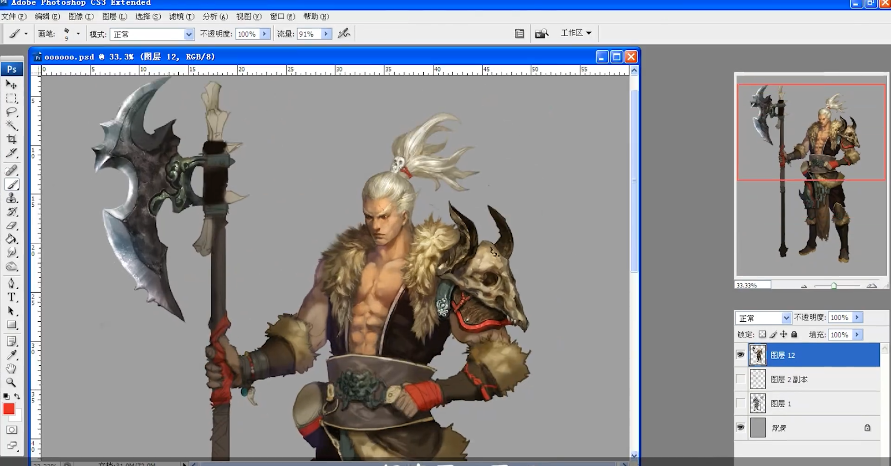Select the Lasso tool
This screenshot has height=466, width=891.
tap(11, 112)
